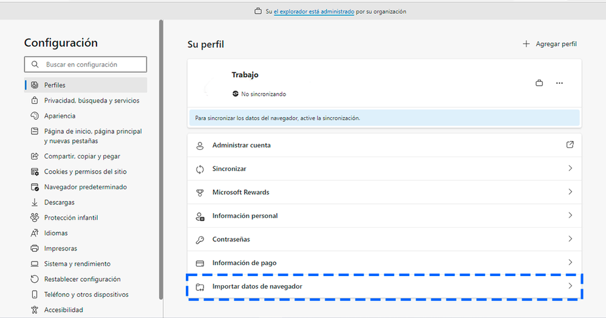Click the Sincronizar arrows icon

tap(200, 169)
